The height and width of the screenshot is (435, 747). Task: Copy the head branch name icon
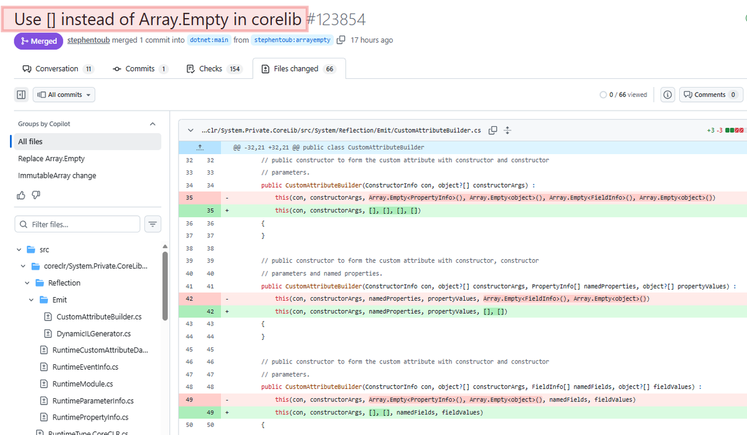click(341, 40)
